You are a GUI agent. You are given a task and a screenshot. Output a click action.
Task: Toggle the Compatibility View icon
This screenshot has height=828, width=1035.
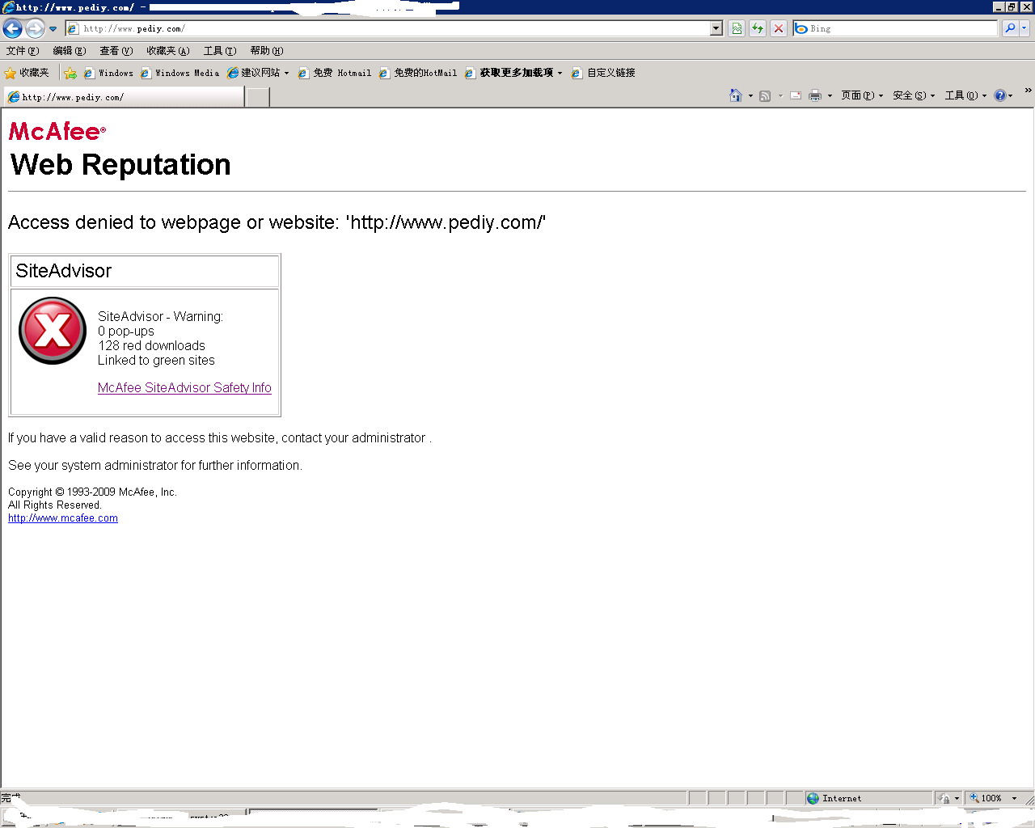coord(737,28)
